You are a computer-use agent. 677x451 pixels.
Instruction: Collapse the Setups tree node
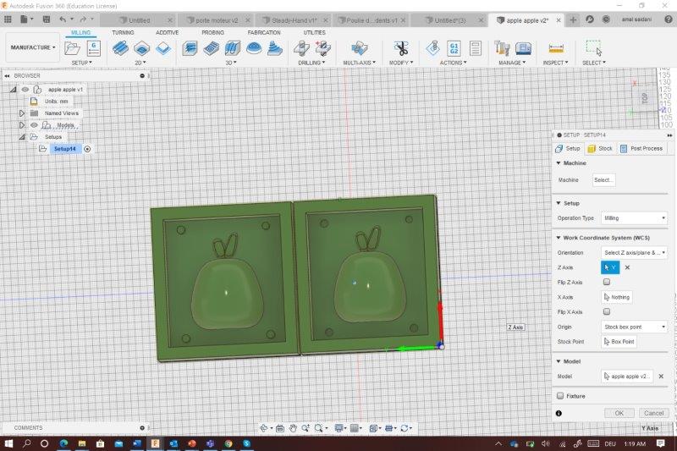pos(22,137)
